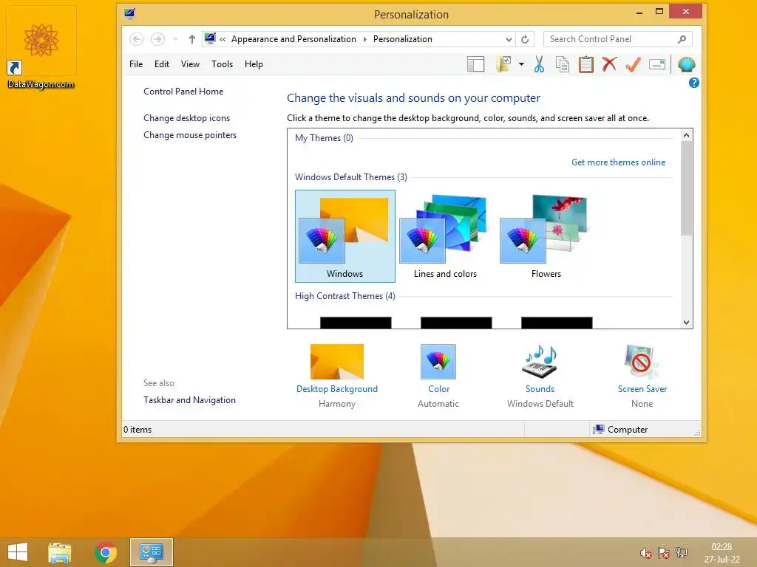Image resolution: width=757 pixels, height=567 pixels.
Task: Click Windows Default Themes (3) heading
Action: coord(351,177)
